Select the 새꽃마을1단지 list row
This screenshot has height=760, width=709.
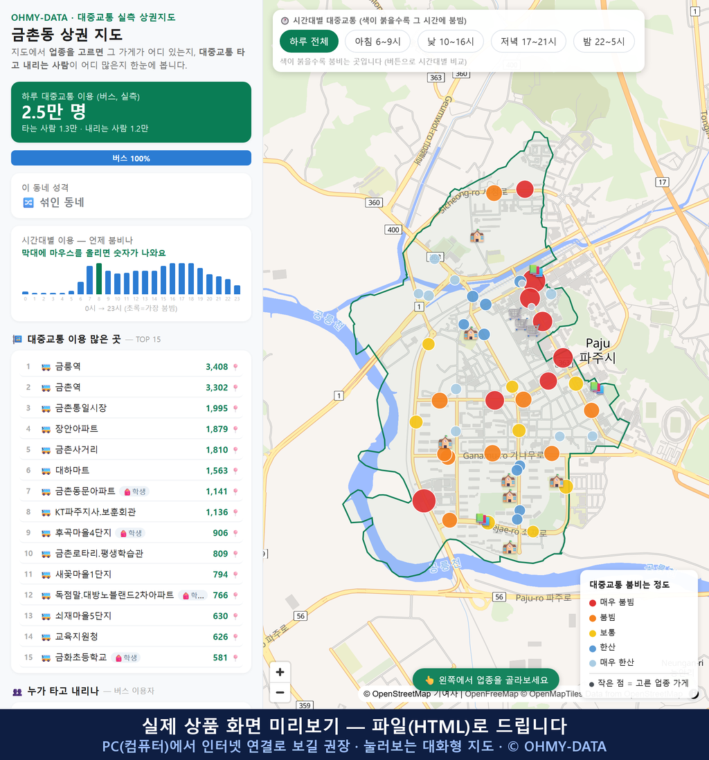131,574
